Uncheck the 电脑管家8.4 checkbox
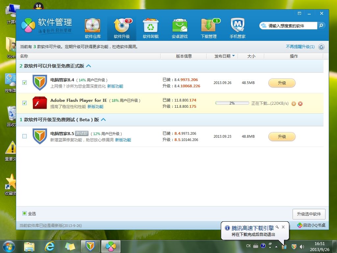The height and width of the screenshot is (253, 337). coord(24,83)
